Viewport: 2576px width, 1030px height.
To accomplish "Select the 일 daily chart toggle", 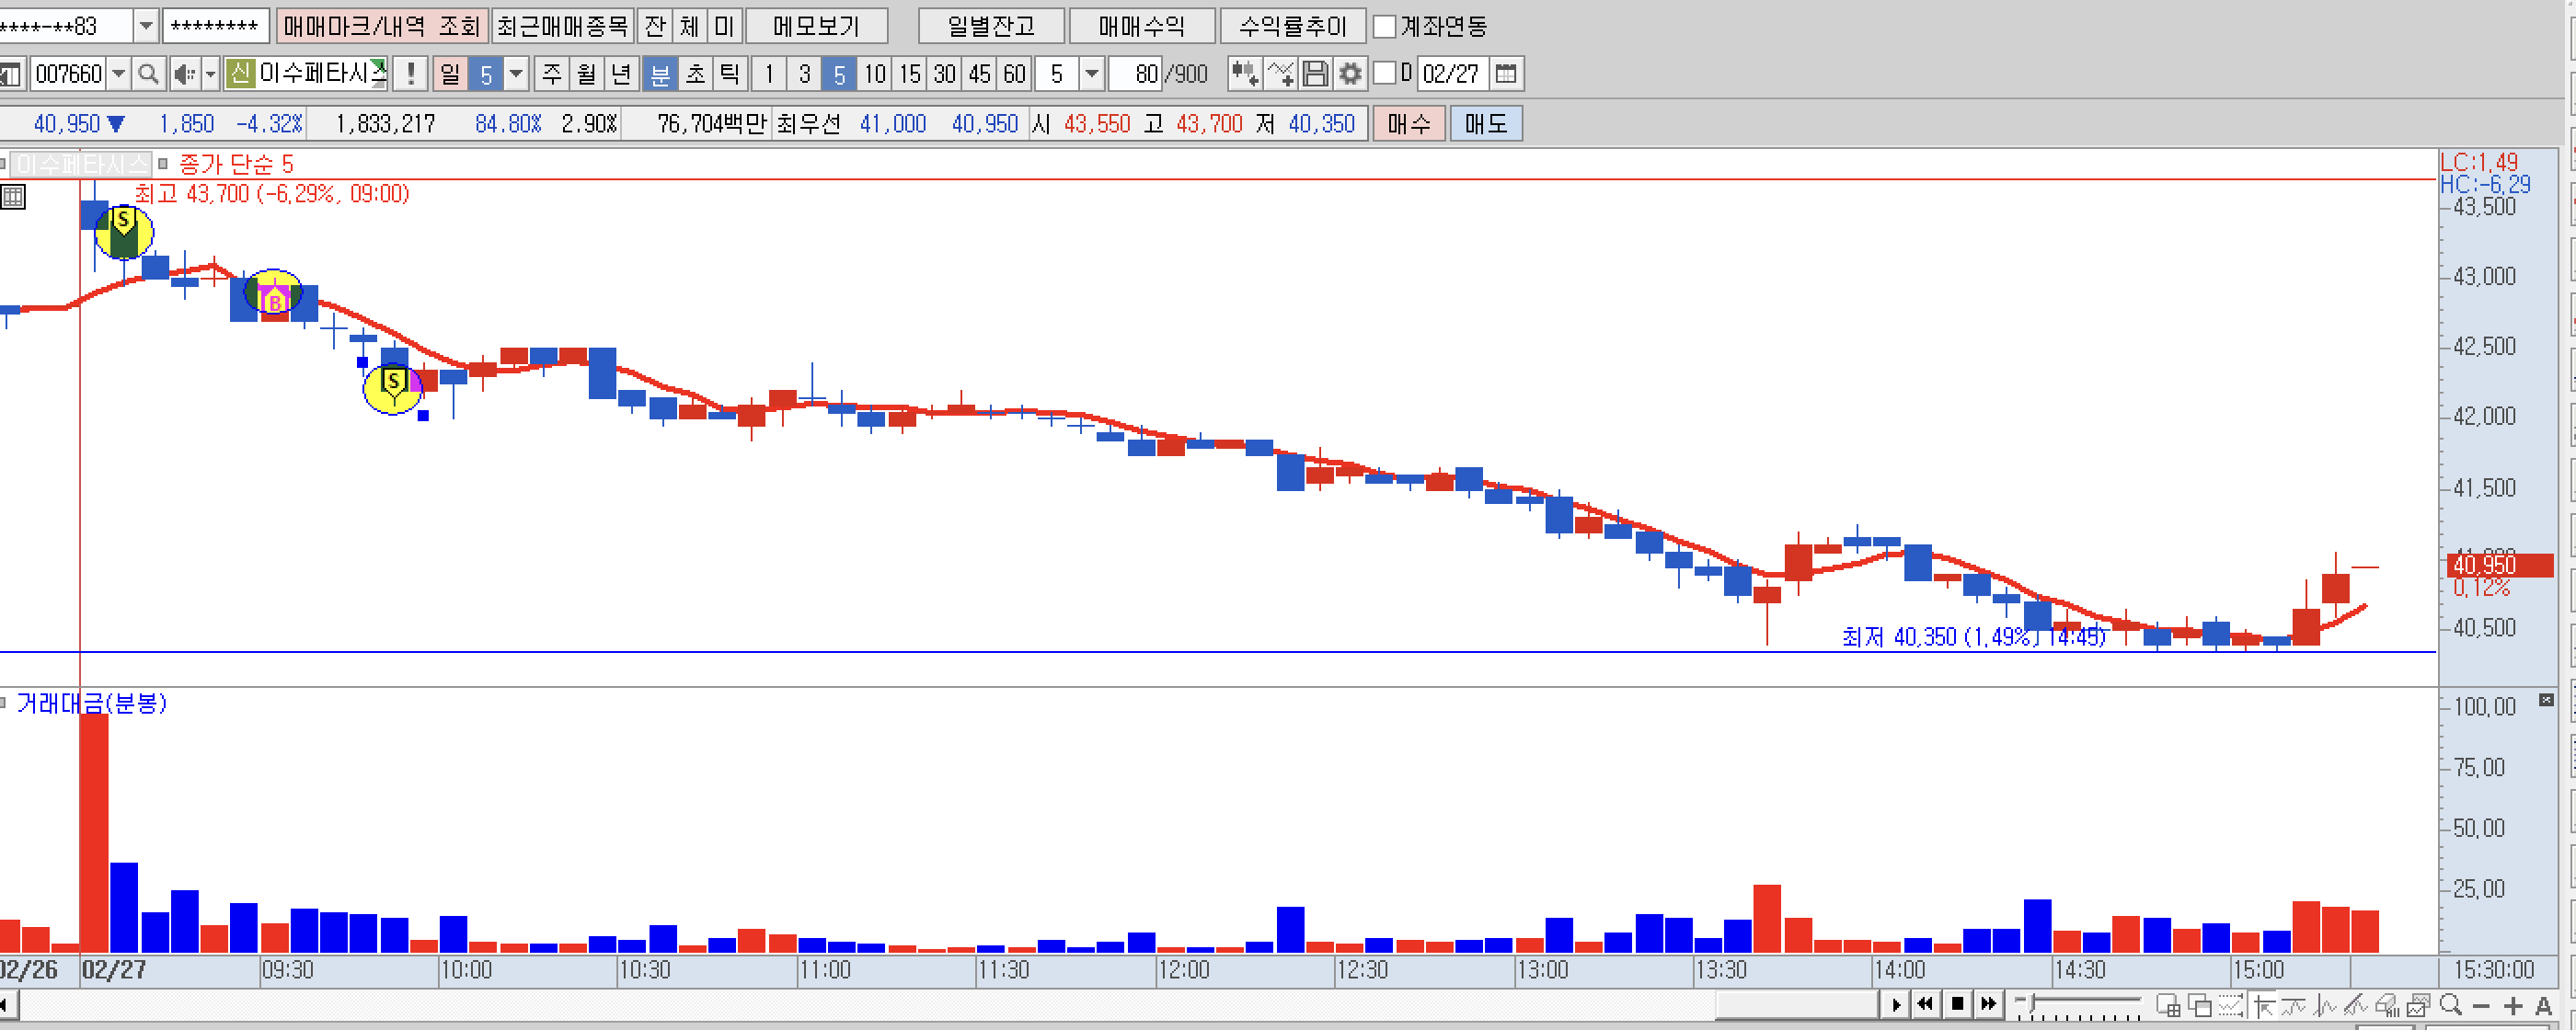I will pos(450,74).
